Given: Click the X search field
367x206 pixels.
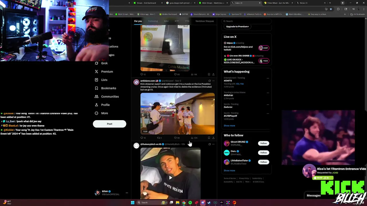Looking at the screenshot, I should (x=247, y=21).
